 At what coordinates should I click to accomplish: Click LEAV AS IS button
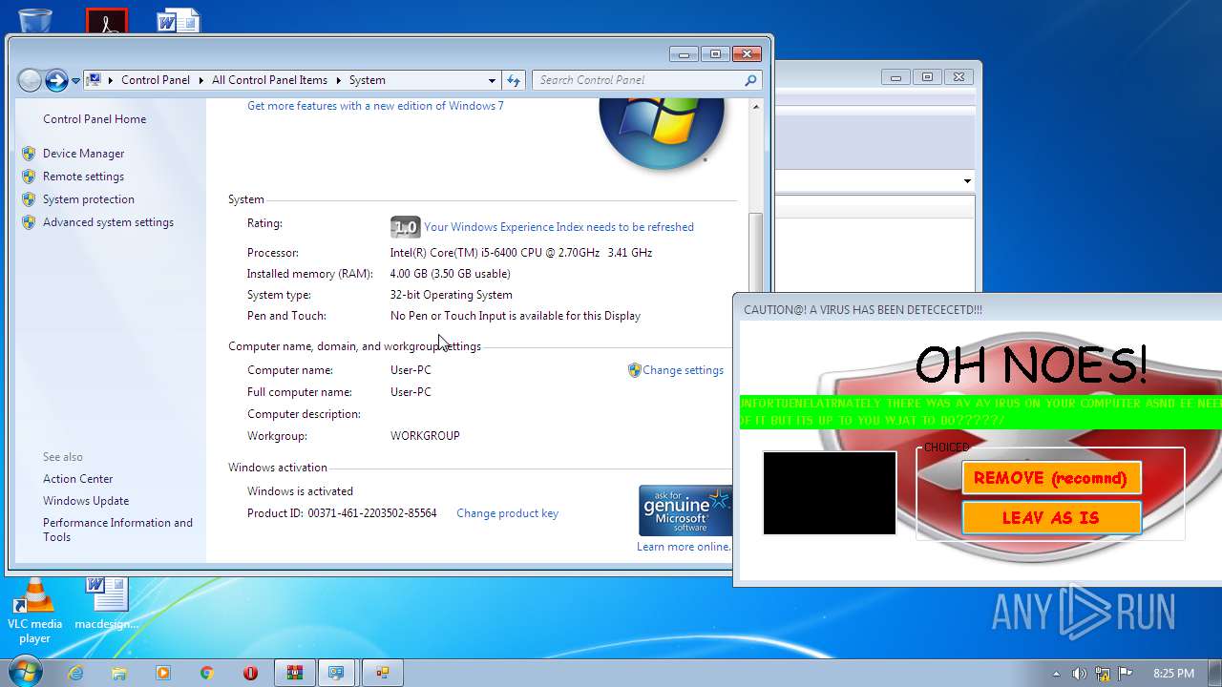coord(1051,518)
